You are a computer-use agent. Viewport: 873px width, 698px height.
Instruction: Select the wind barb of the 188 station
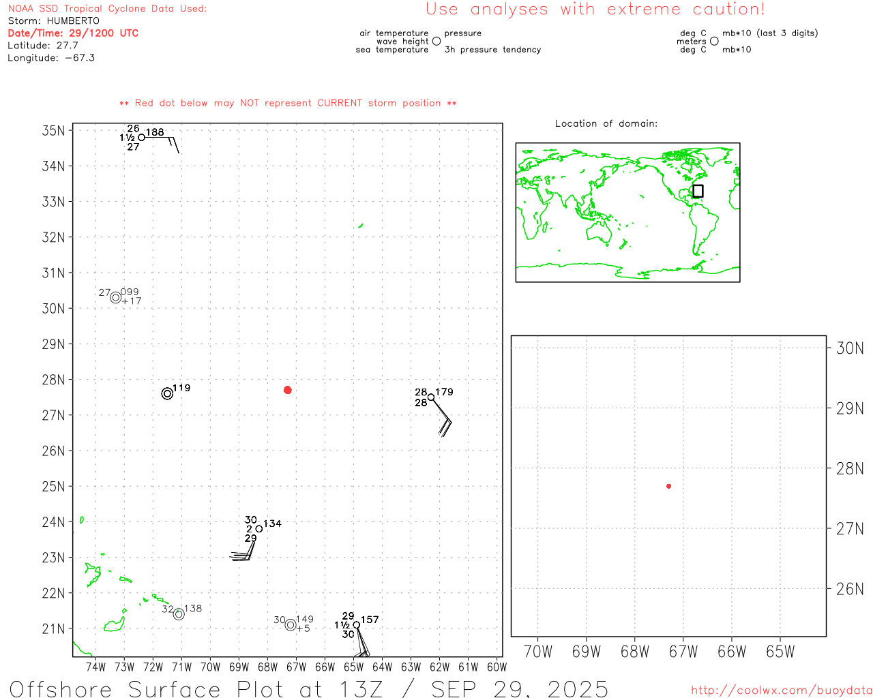click(x=162, y=144)
